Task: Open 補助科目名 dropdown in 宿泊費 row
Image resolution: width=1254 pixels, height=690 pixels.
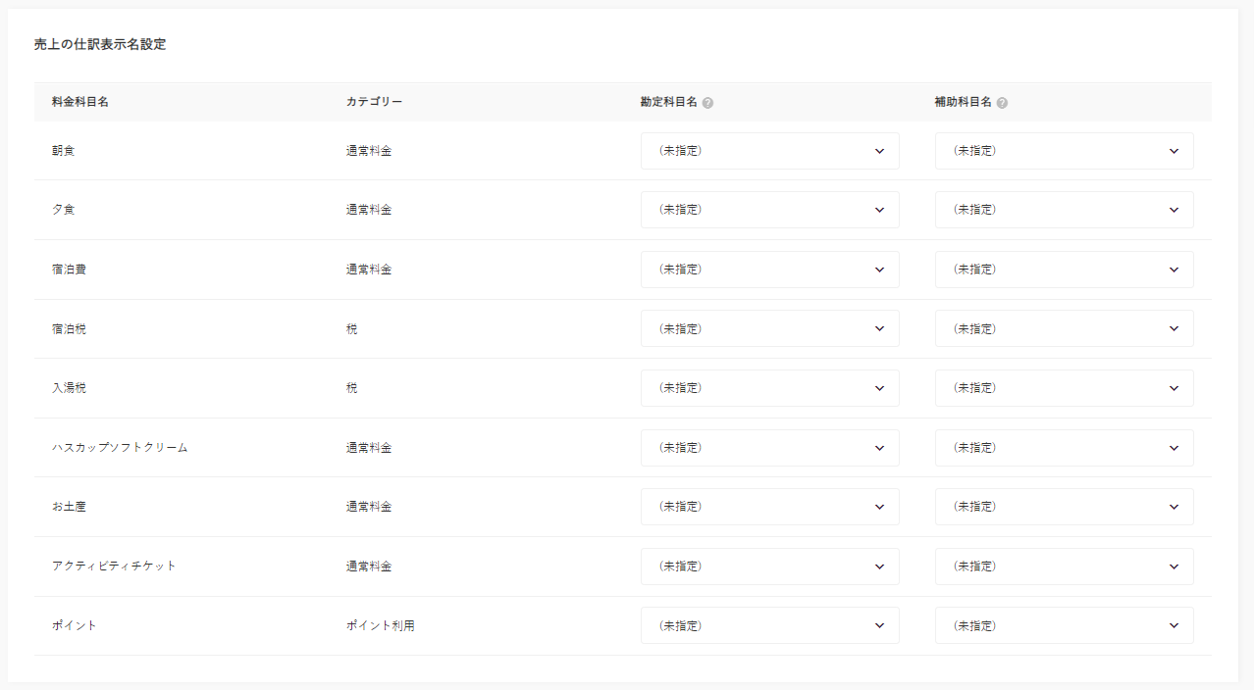Action: [x=1064, y=270]
